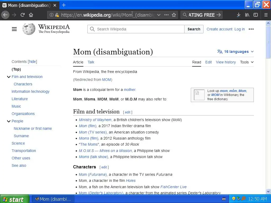
Task: Reload the page with the refresh icon
Action: 22,15
